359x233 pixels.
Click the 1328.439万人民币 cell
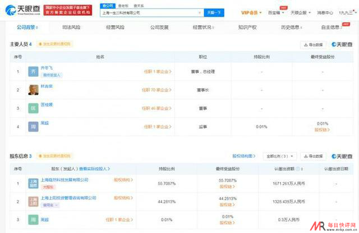click(x=289, y=202)
